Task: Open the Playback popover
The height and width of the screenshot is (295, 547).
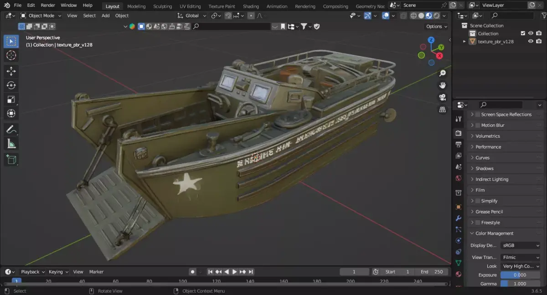Action: tap(33, 272)
